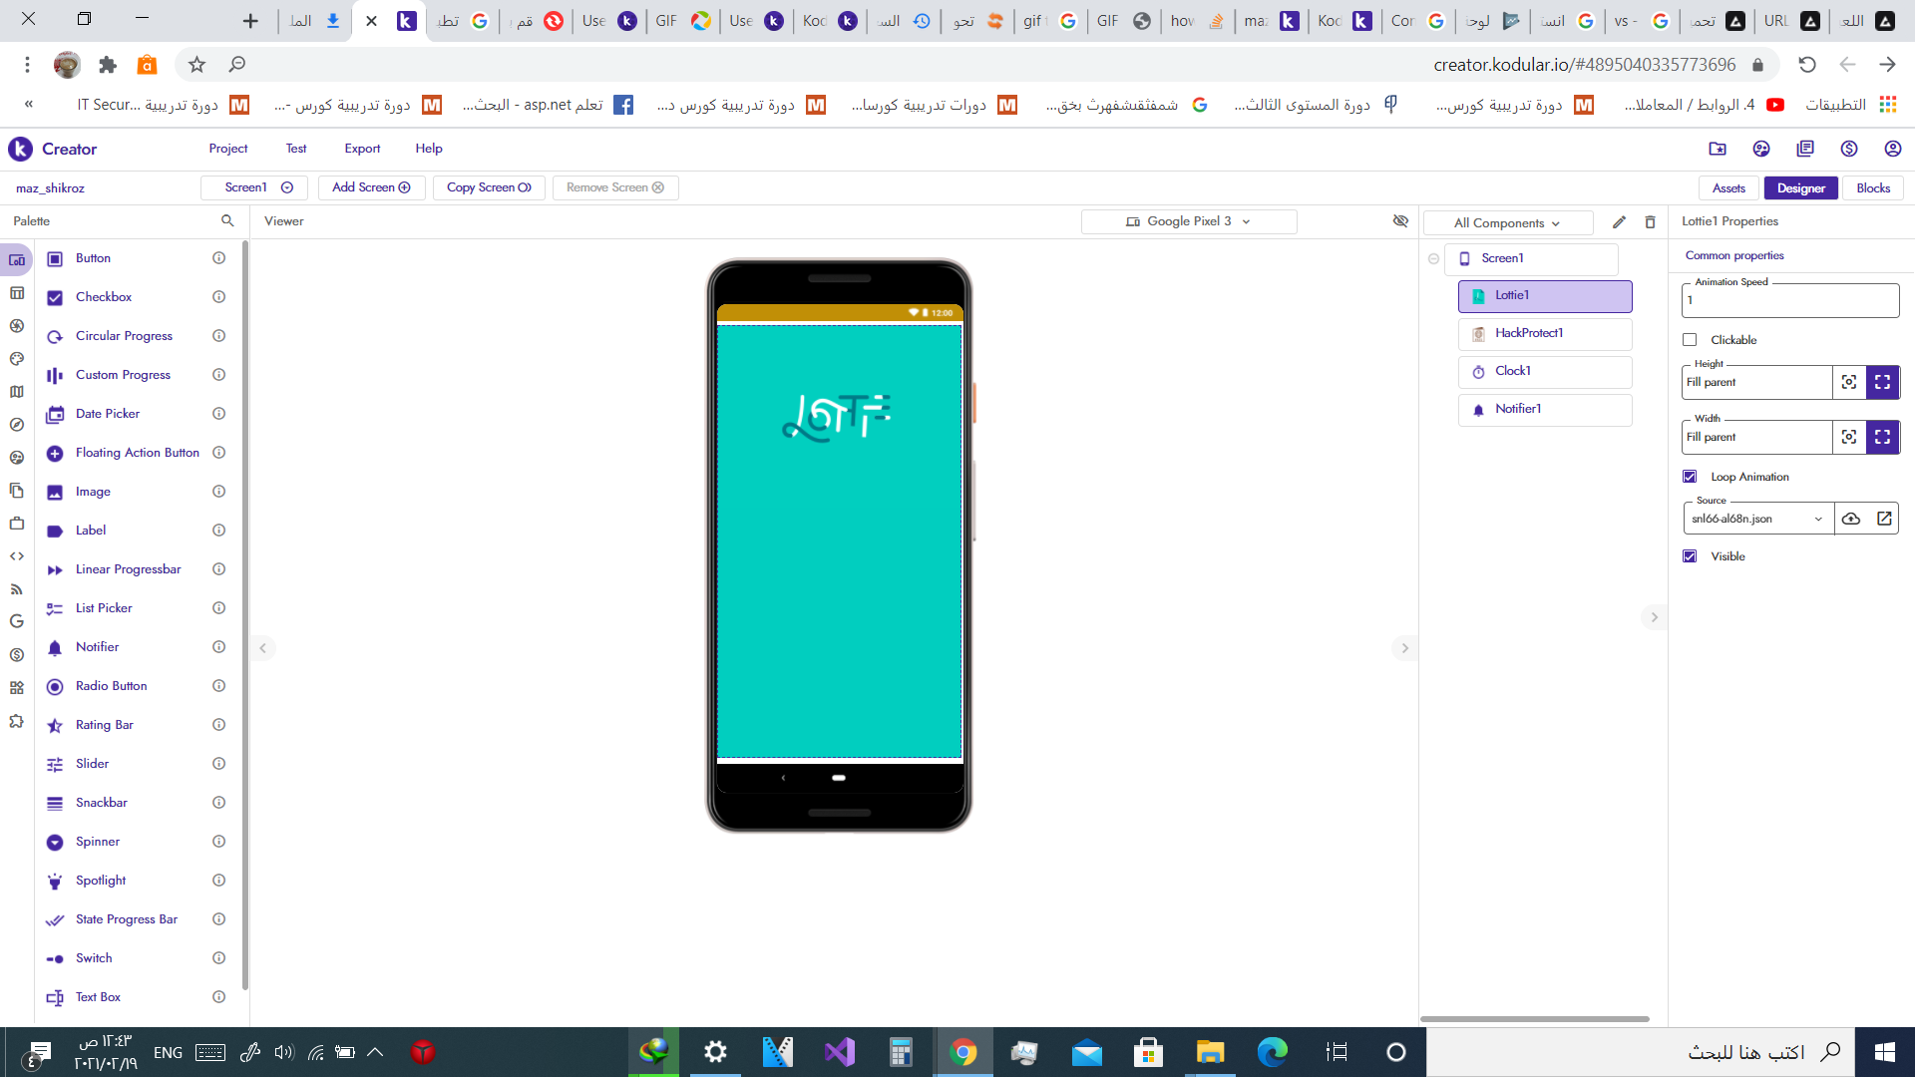Open the account profile icon in header

click(1892, 149)
